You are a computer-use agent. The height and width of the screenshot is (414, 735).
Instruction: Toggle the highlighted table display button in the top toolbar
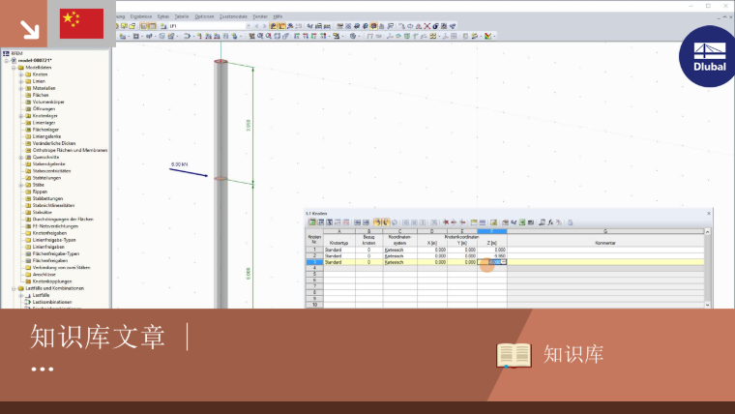144,26
